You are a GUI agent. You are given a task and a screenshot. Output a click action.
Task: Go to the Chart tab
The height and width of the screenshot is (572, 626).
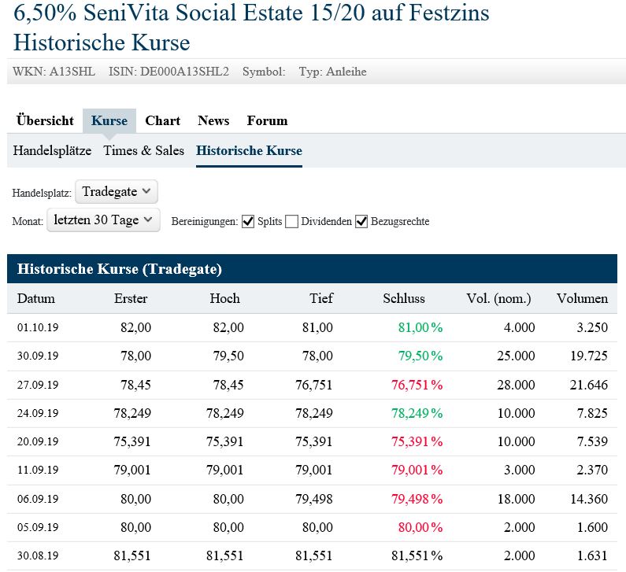163,120
